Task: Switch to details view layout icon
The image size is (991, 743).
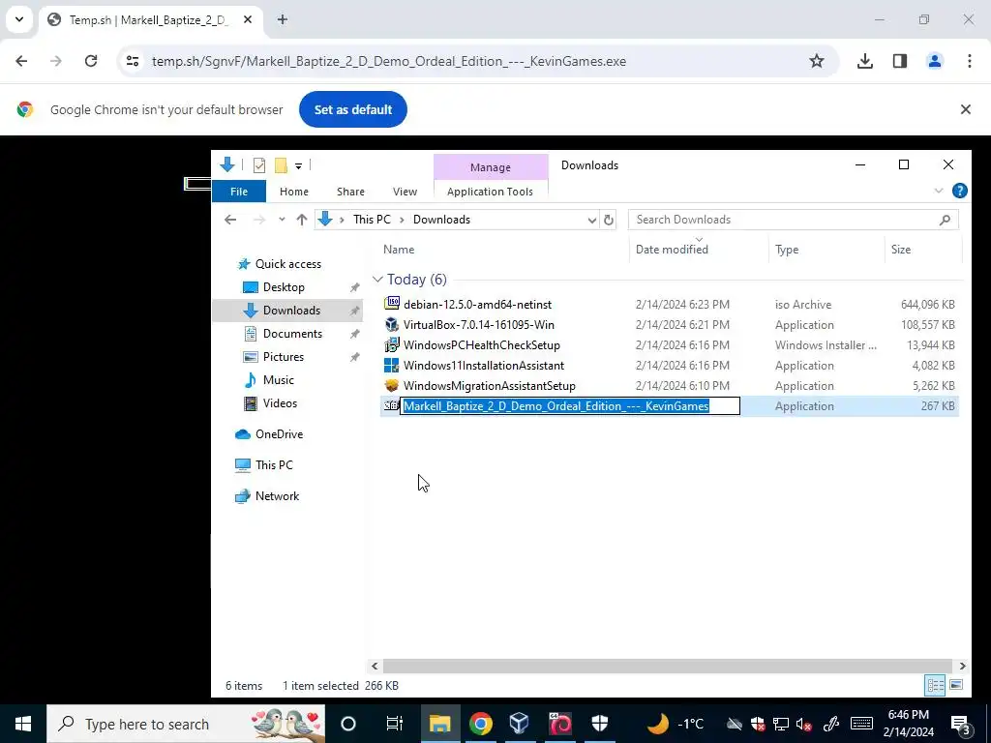Action: [935, 686]
